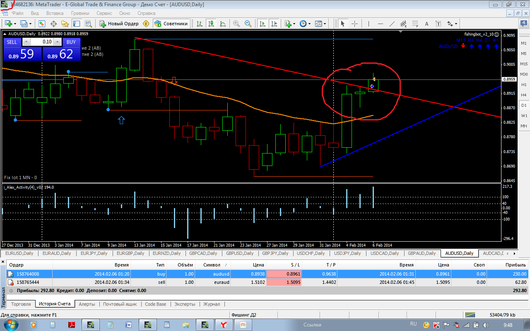
Task: Open the Word icon in taskbar
Action: [x=128, y=325]
